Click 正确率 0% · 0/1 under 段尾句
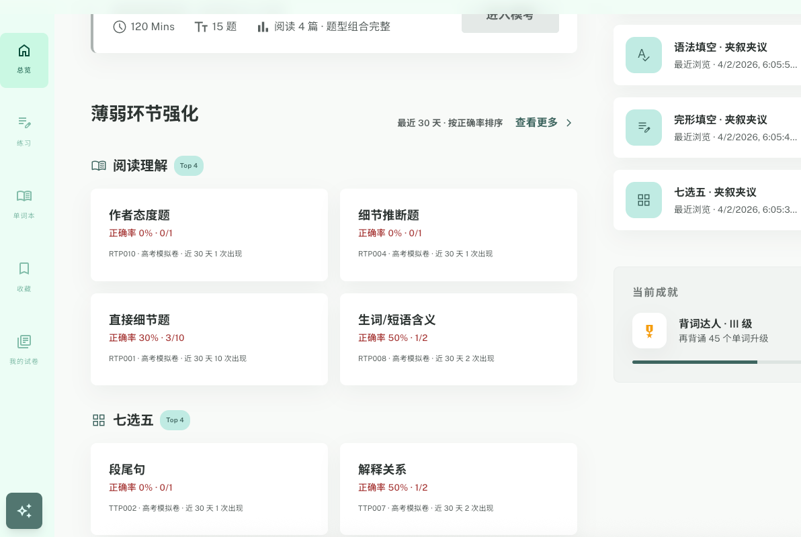The width and height of the screenshot is (801, 537). [x=140, y=487]
